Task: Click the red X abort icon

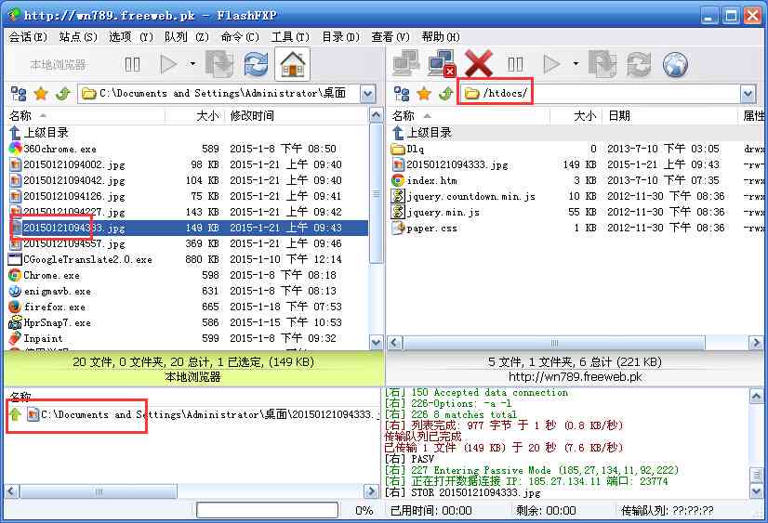Action: point(479,64)
